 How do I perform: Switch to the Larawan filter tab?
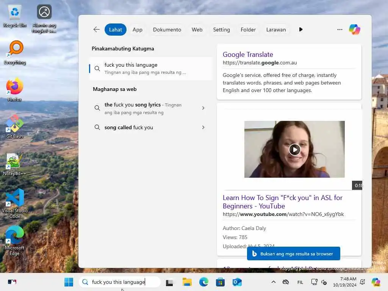(276, 30)
